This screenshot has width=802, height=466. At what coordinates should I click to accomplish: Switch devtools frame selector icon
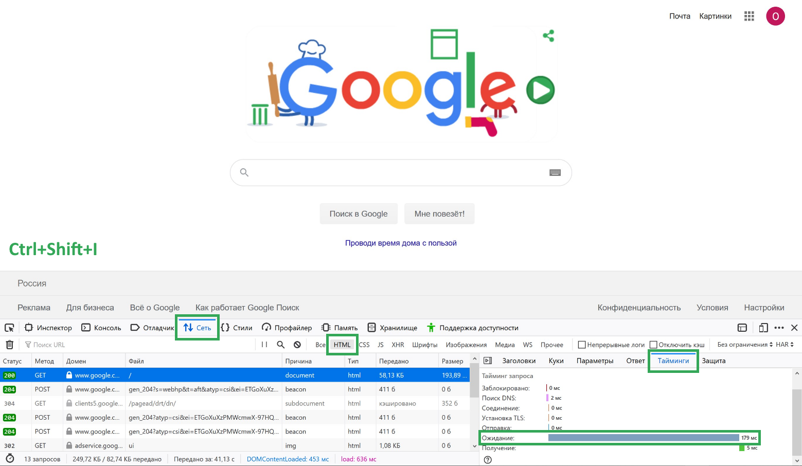[742, 328]
